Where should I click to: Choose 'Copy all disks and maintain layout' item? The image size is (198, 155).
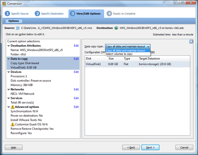pos(126,50)
